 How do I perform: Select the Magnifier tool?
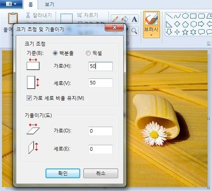click(x=134, y=31)
